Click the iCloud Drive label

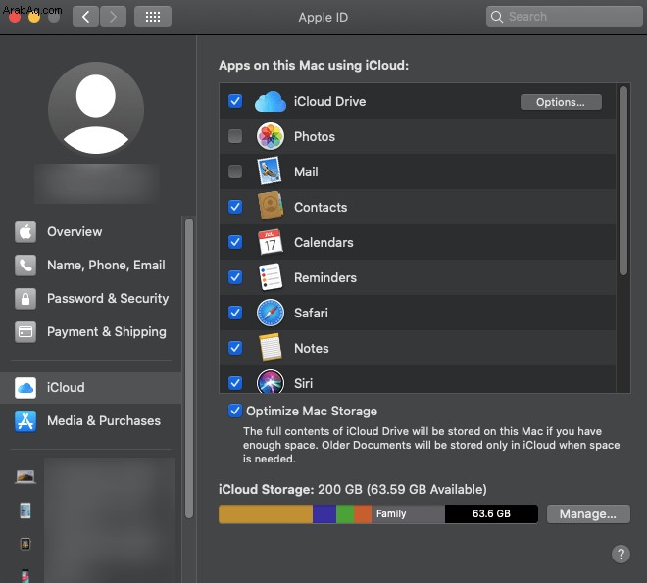tap(329, 102)
